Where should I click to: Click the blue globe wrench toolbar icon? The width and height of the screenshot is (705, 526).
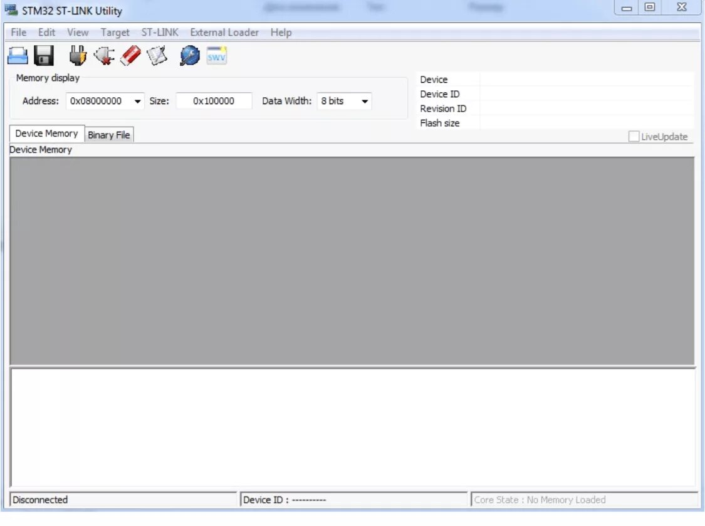[190, 56]
